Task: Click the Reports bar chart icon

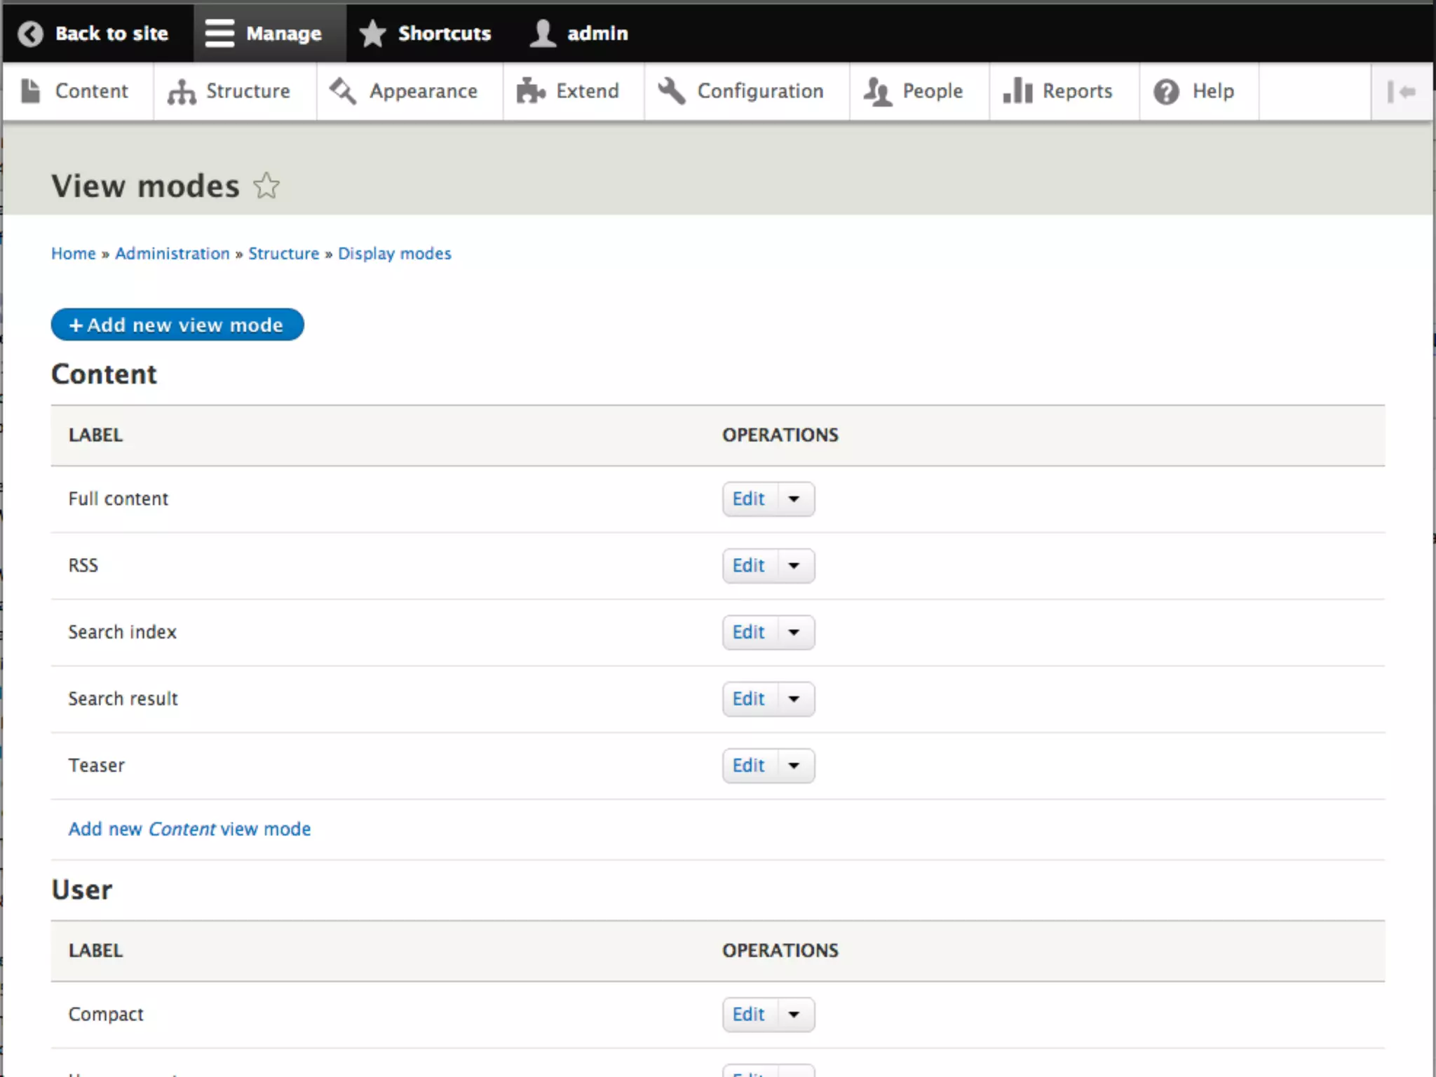Action: (1017, 91)
